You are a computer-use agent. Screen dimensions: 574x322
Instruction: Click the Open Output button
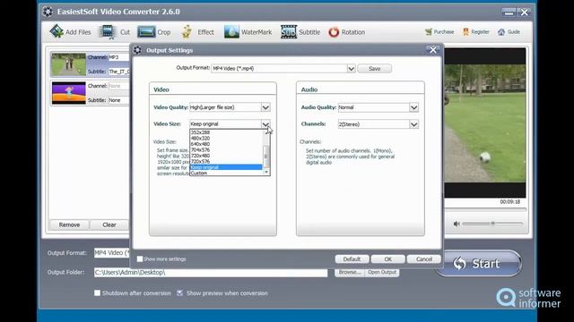tap(382, 272)
